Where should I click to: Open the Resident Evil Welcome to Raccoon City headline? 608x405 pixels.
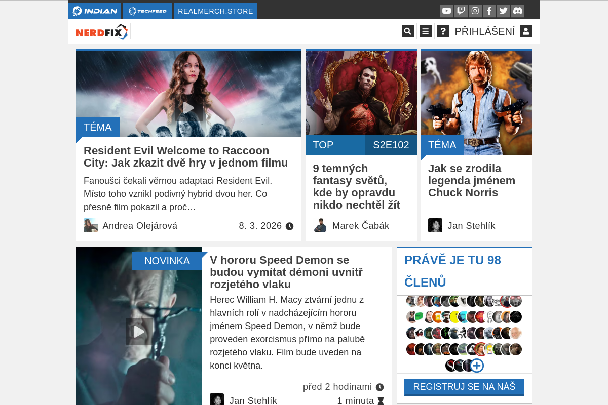pos(186,157)
